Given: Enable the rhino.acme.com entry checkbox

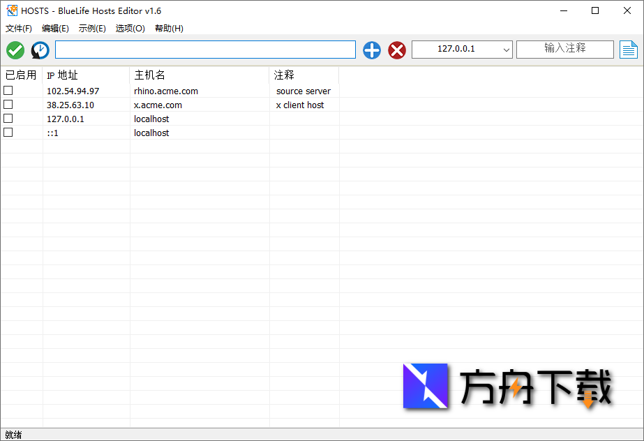Looking at the screenshot, I should (x=8, y=90).
